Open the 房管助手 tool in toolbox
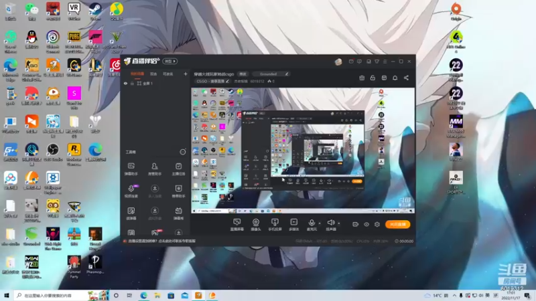The height and width of the screenshot is (301, 536). pyautogui.click(x=155, y=169)
